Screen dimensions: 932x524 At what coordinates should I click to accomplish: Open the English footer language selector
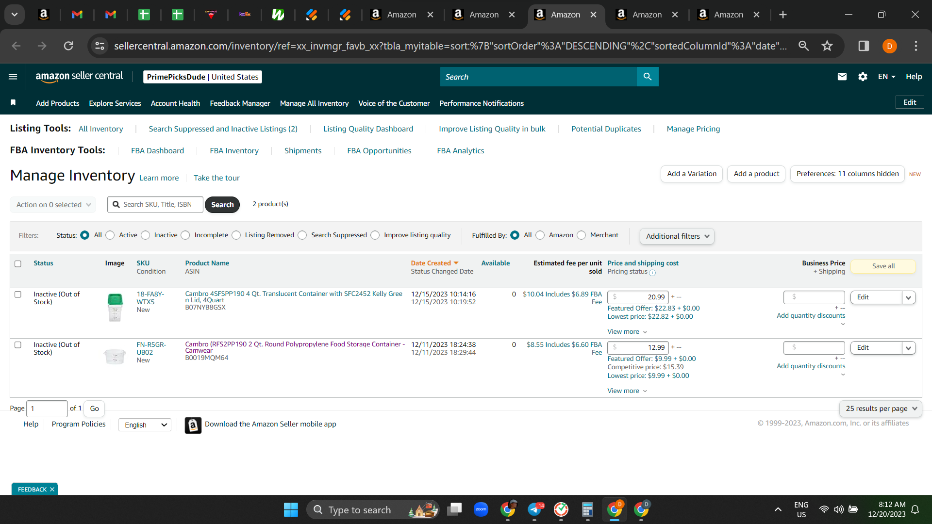(x=145, y=425)
